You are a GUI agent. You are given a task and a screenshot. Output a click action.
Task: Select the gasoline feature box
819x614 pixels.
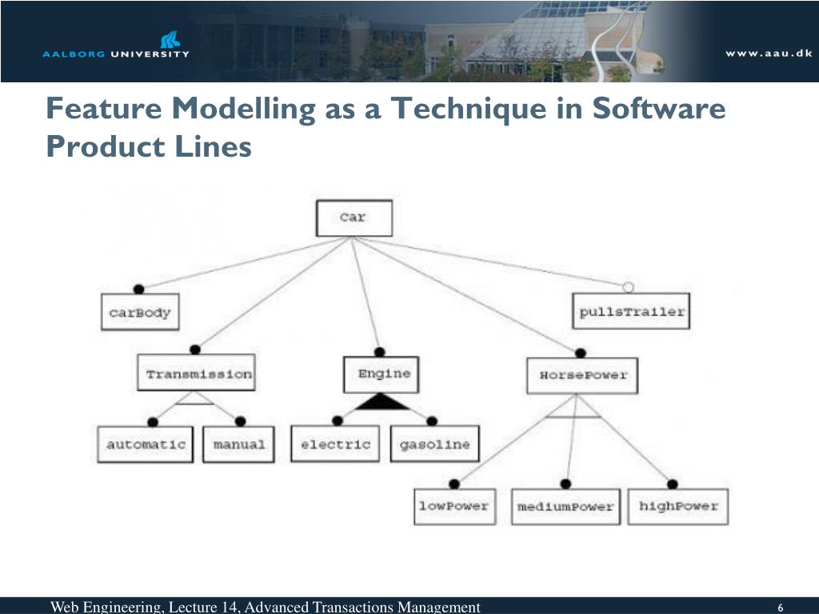coord(434,444)
